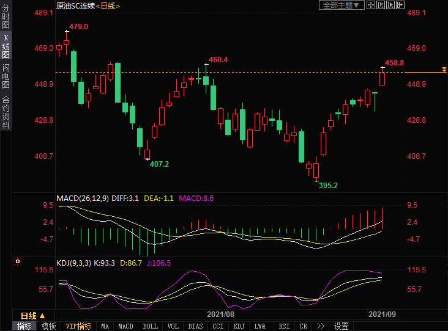Click the vertical range measure icon
448x331 pixels.
point(381,5)
